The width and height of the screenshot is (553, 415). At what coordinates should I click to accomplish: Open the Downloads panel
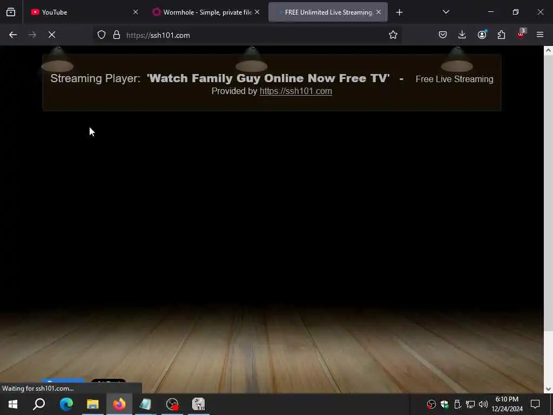pos(462,35)
